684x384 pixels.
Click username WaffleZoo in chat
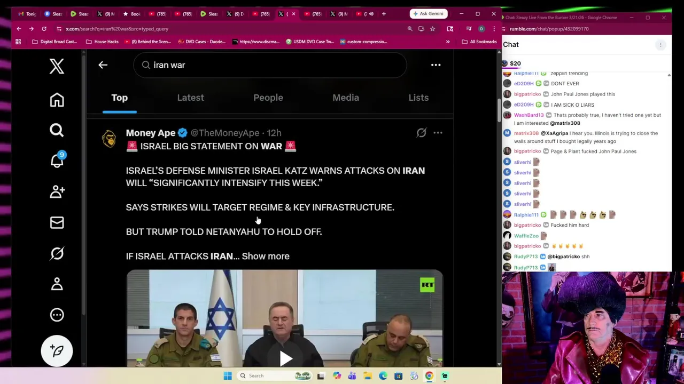coord(526,236)
